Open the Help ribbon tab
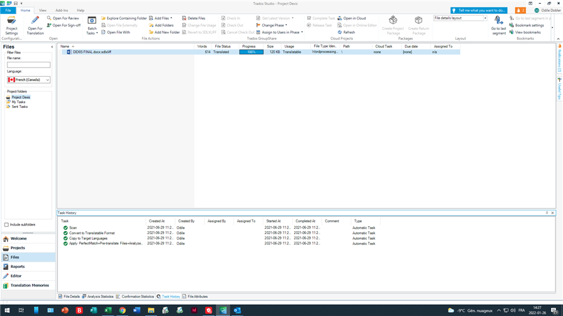This screenshot has height=316, width=563. click(x=81, y=11)
